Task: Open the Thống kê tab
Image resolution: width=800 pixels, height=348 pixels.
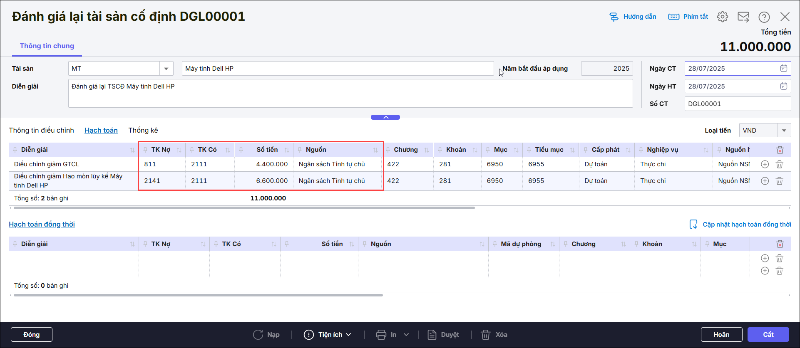Action: pos(143,131)
